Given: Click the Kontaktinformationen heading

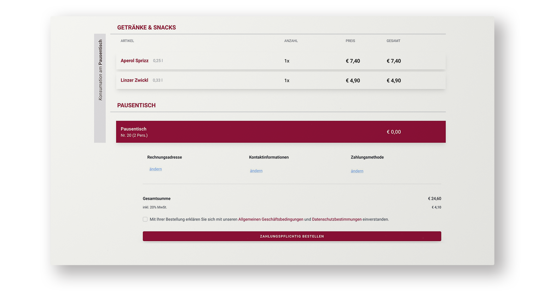Looking at the screenshot, I should (x=269, y=157).
